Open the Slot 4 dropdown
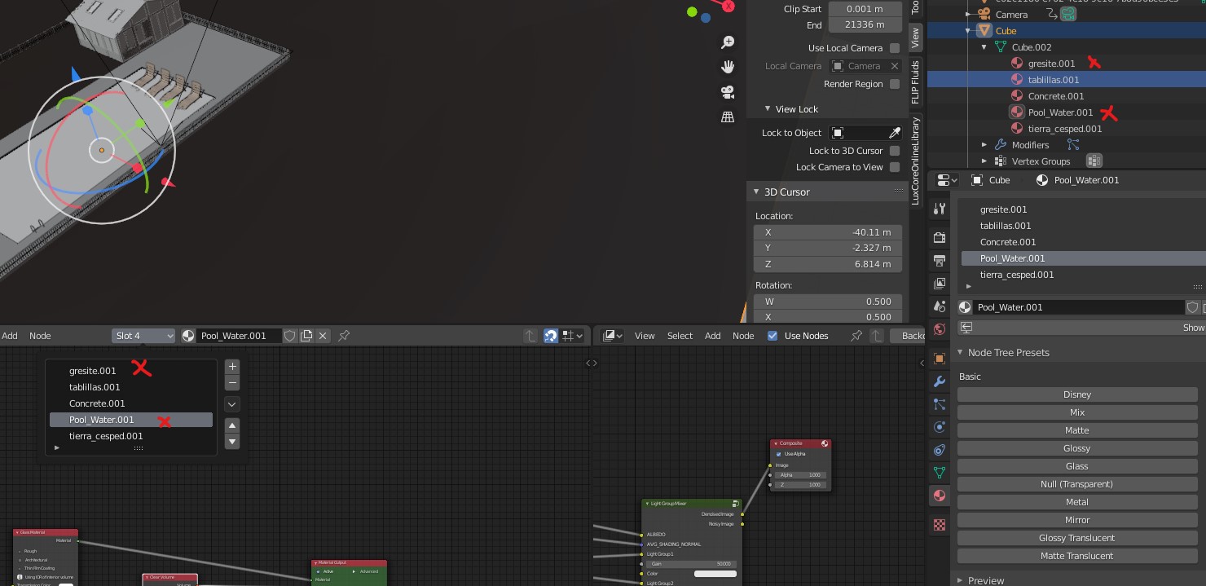Viewport: 1206px width, 586px height. pos(143,336)
